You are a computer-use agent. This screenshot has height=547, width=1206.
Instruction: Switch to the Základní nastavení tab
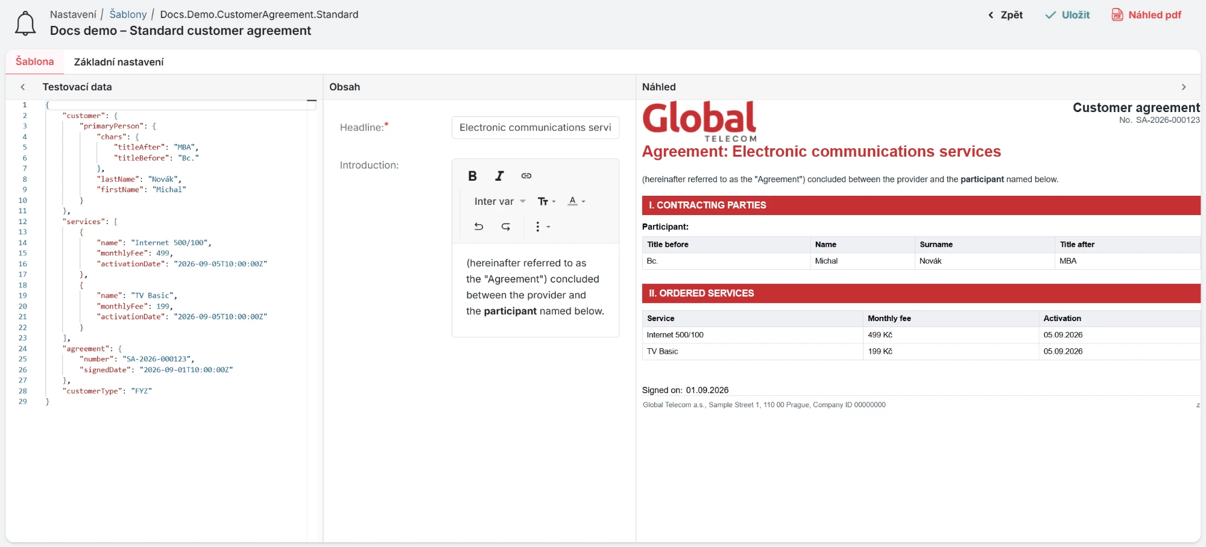coord(119,62)
